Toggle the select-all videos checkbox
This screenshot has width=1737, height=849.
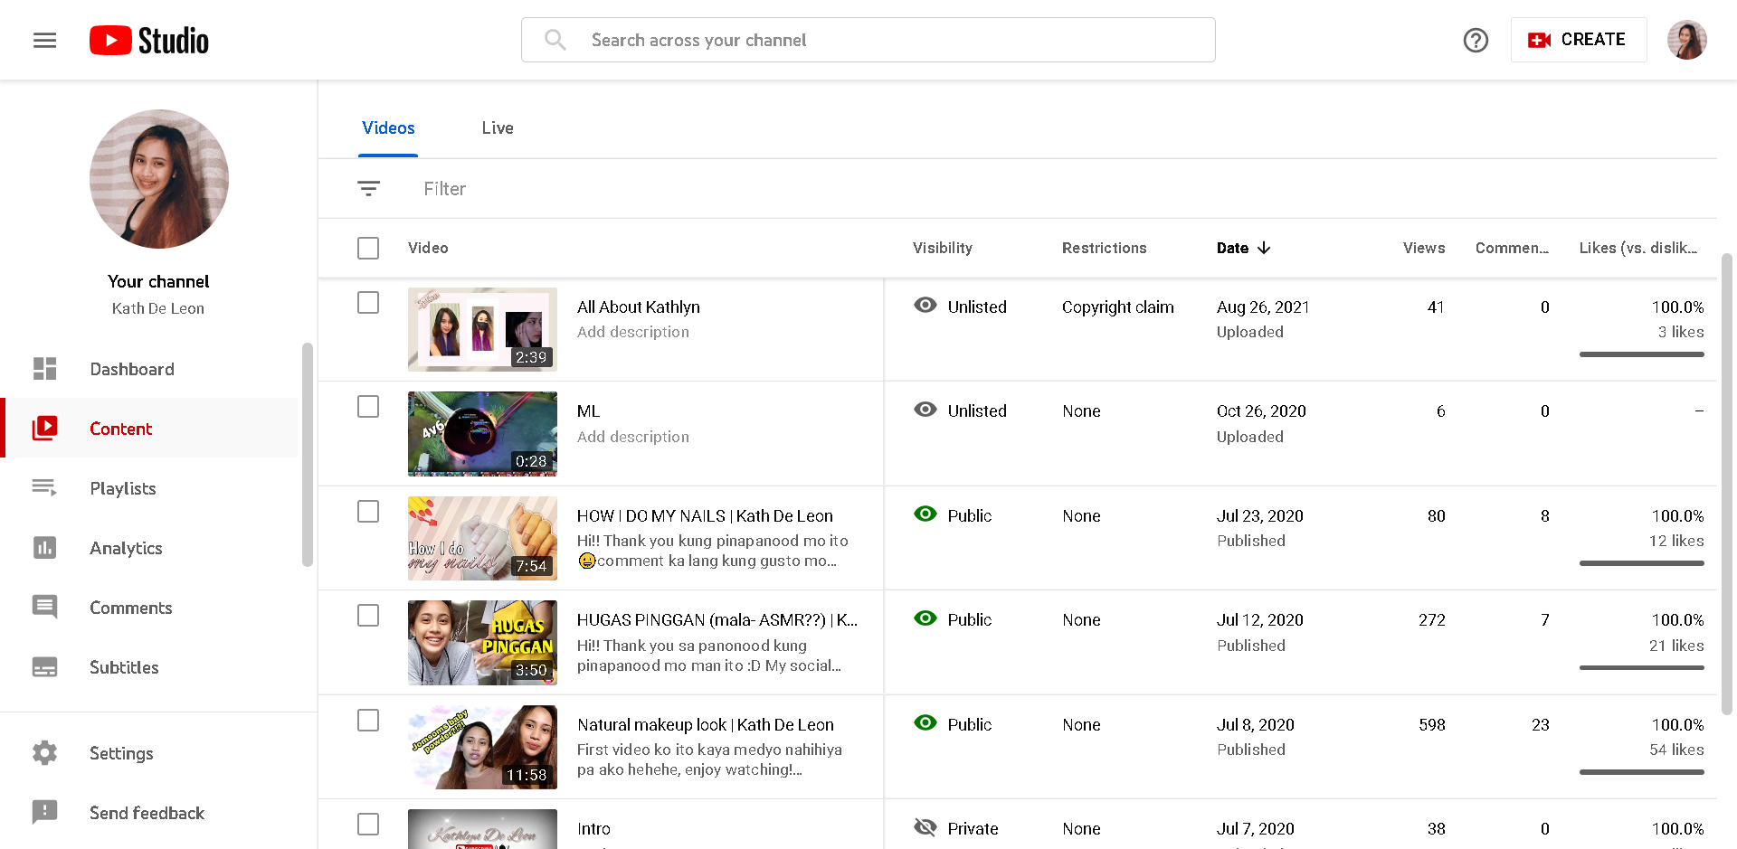(x=368, y=248)
